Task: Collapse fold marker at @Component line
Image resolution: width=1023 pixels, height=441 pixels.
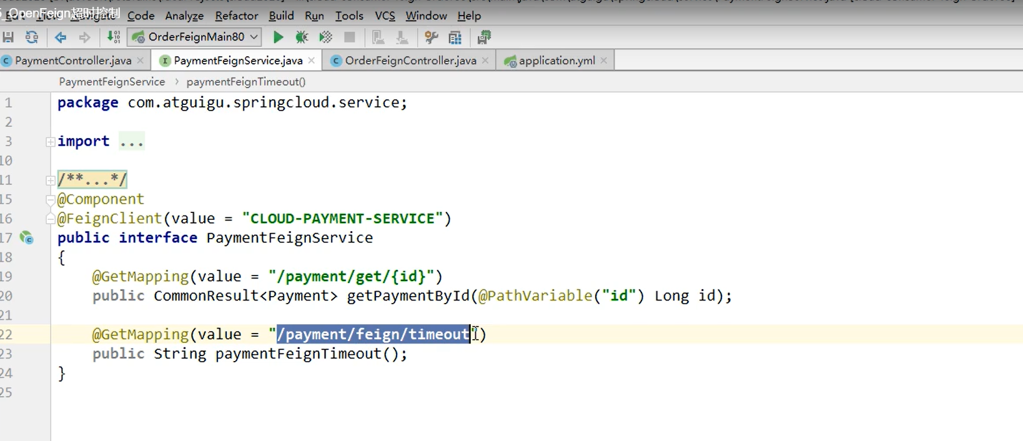Action: tap(50, 200)
